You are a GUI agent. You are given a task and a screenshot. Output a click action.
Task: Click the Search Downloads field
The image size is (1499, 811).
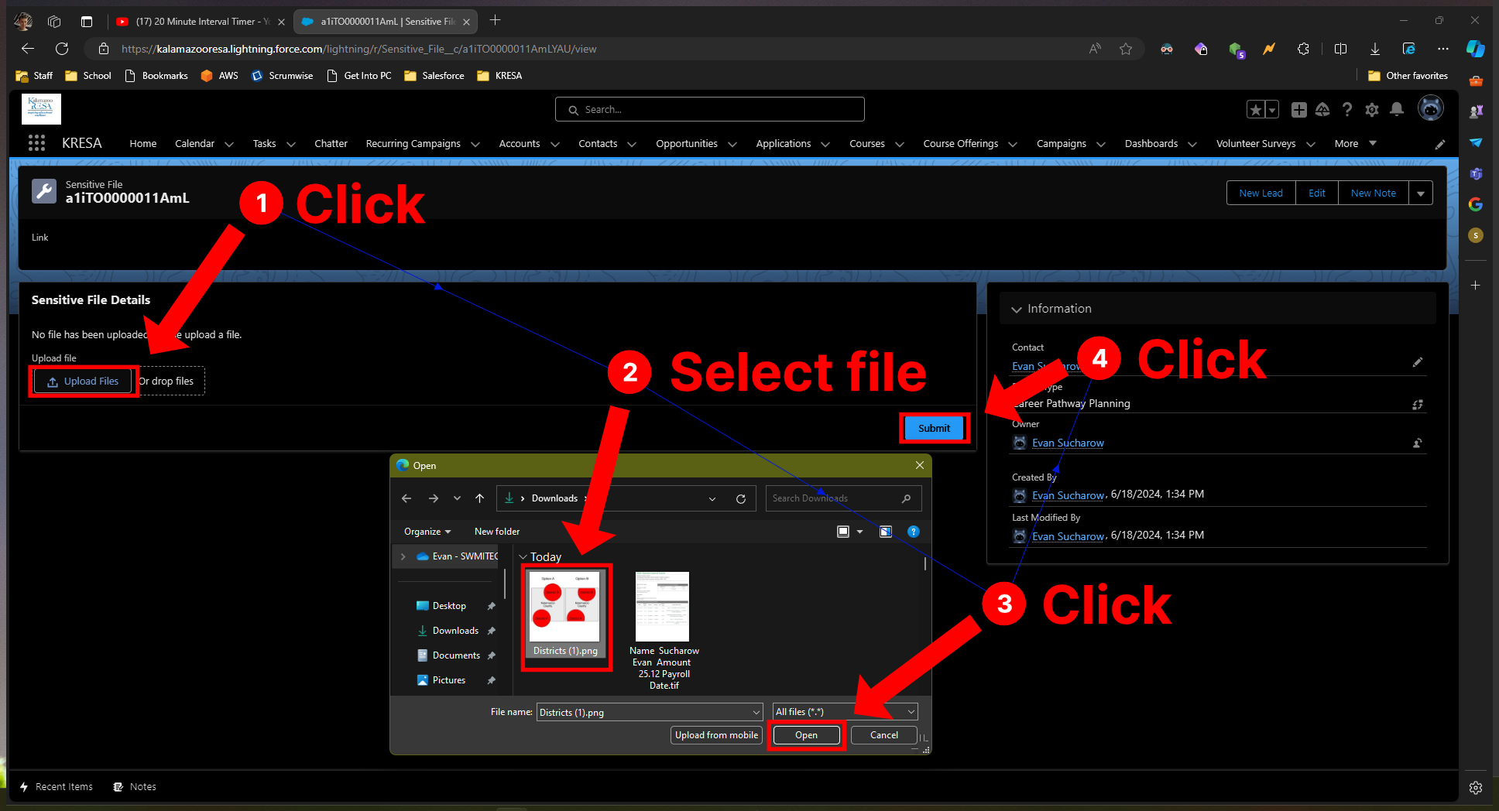(x=843, y=498)
